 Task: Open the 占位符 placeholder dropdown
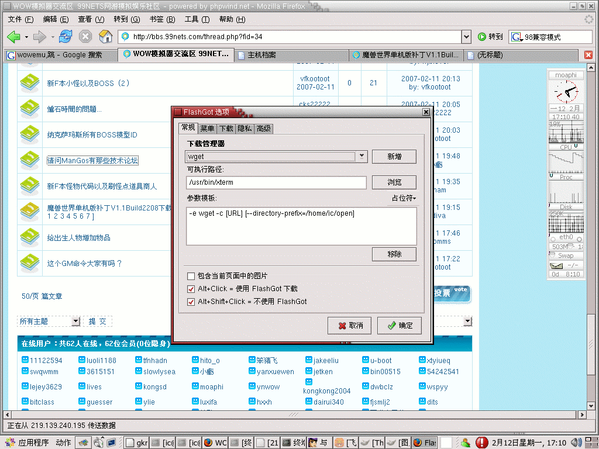pos(404,198)
